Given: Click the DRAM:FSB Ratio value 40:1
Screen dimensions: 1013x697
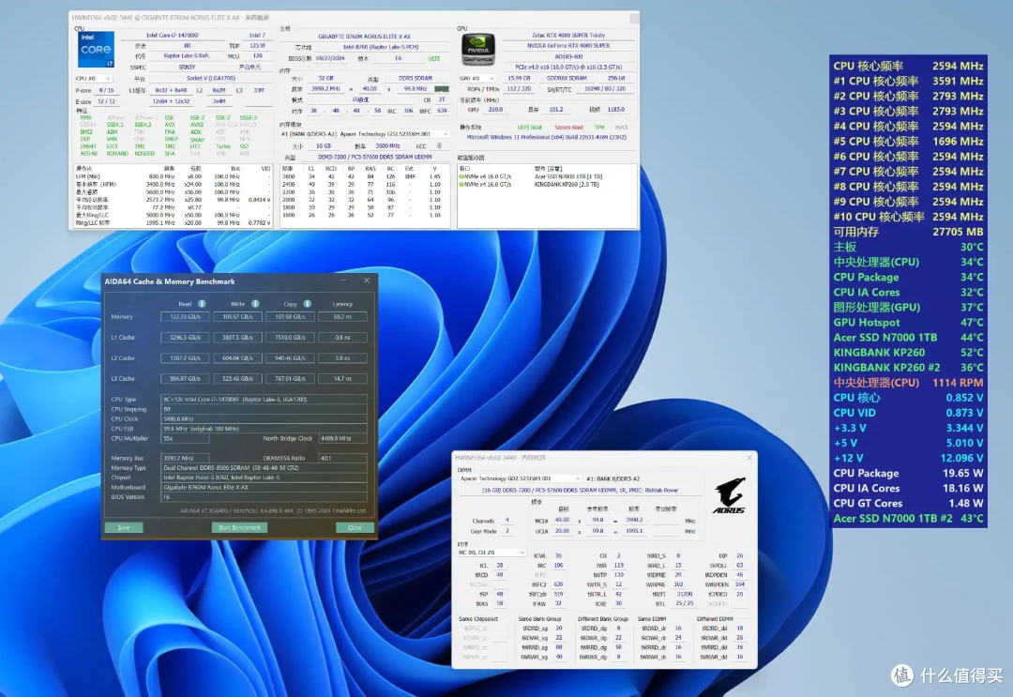Looking at the screenshot, I should (x=342, y=458).
